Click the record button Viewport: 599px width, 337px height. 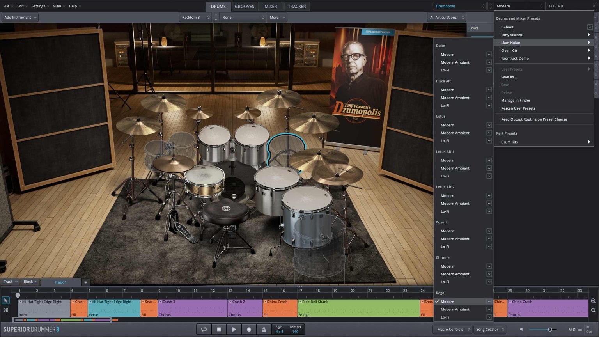(x=249, y=329)
